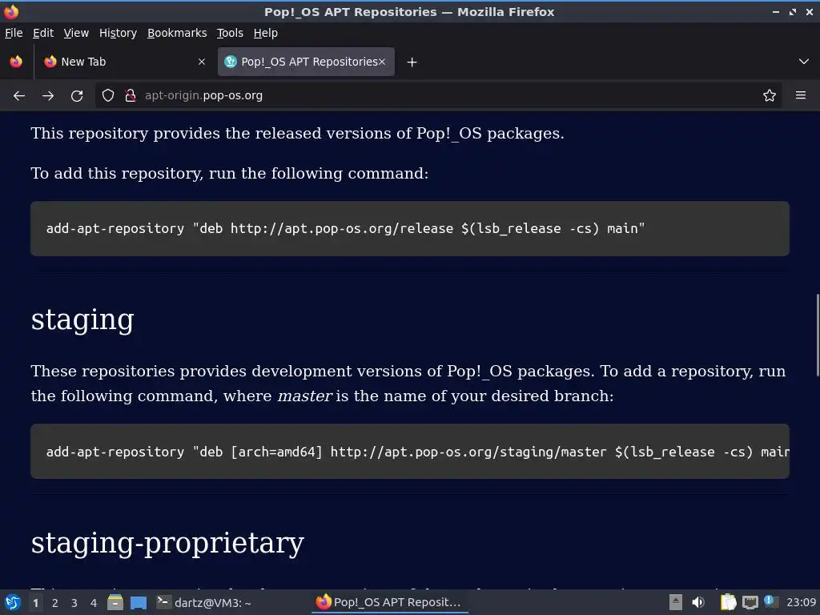
Task: Launch file manager from taskbar
Action: (115, 602)
